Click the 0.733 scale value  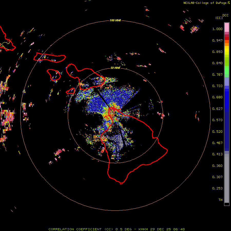click(217, 86)
